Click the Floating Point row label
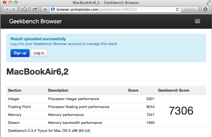212x137 pixels. pos(19,107)
